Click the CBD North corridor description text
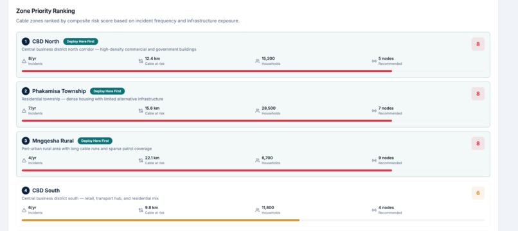 click(109, 49)
